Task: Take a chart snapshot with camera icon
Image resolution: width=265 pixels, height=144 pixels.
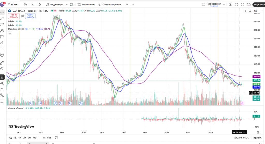Action: (248, 5)
